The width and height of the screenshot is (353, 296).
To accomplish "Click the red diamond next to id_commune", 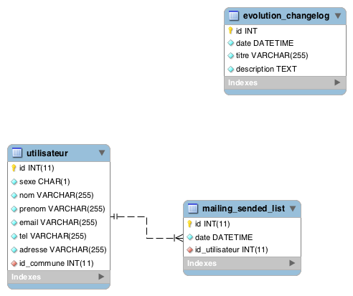I will click(14, 263).
